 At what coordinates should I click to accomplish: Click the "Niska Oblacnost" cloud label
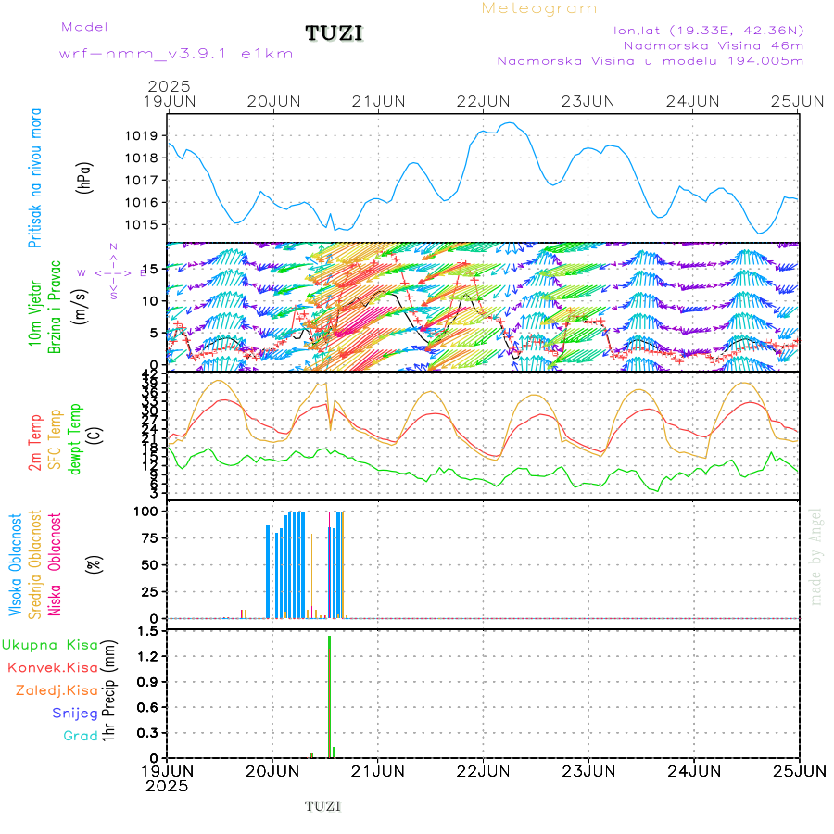pyautogui.click(x=55, y=565)
